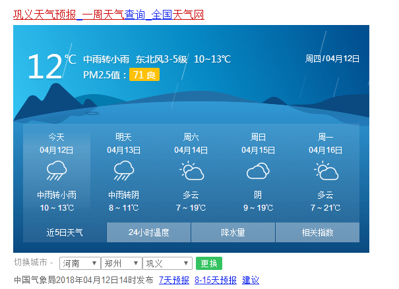Viewport: 399px width, 289px height.
Task: Click Sunday's overcast cloud icon
Action: 258,172
